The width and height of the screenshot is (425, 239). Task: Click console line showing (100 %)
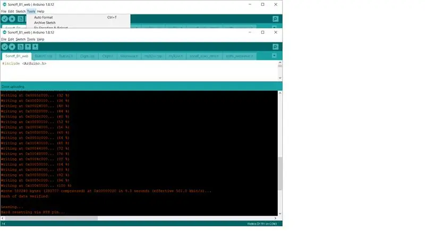pyautogui.click(x=36, y=185)
